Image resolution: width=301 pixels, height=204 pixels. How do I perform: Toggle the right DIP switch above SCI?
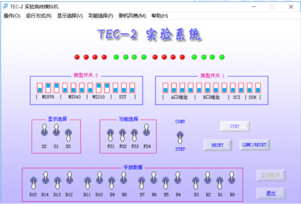click(x=241, y=88)
